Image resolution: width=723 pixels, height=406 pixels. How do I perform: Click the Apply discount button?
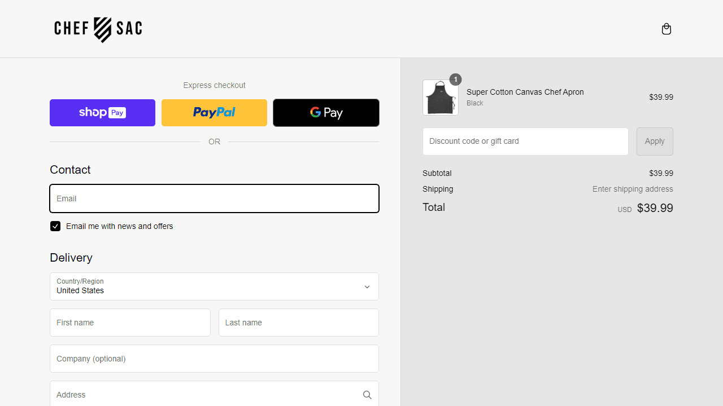655,142
